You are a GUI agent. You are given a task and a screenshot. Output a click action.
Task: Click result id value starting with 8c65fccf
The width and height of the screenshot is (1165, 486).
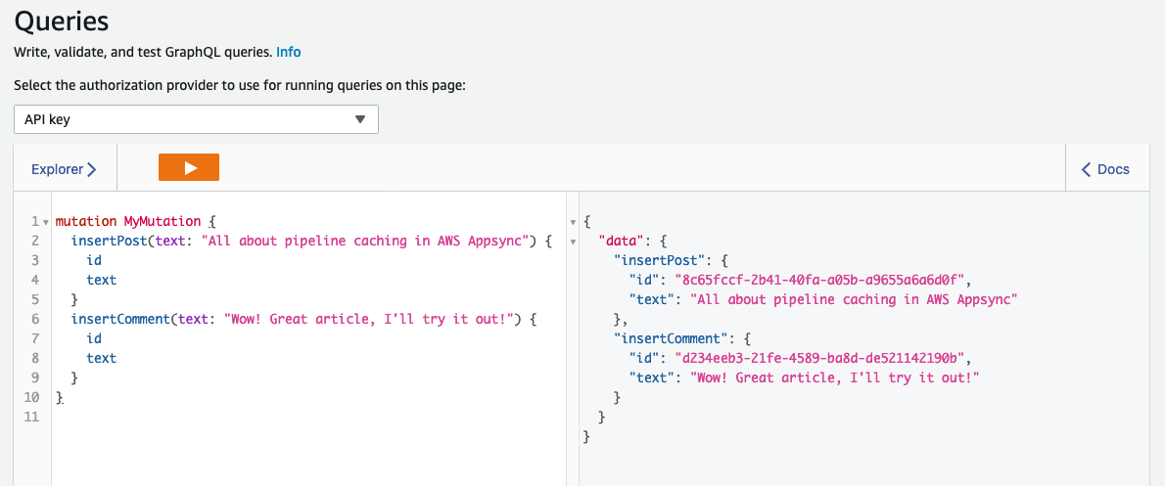pos(818,280)
